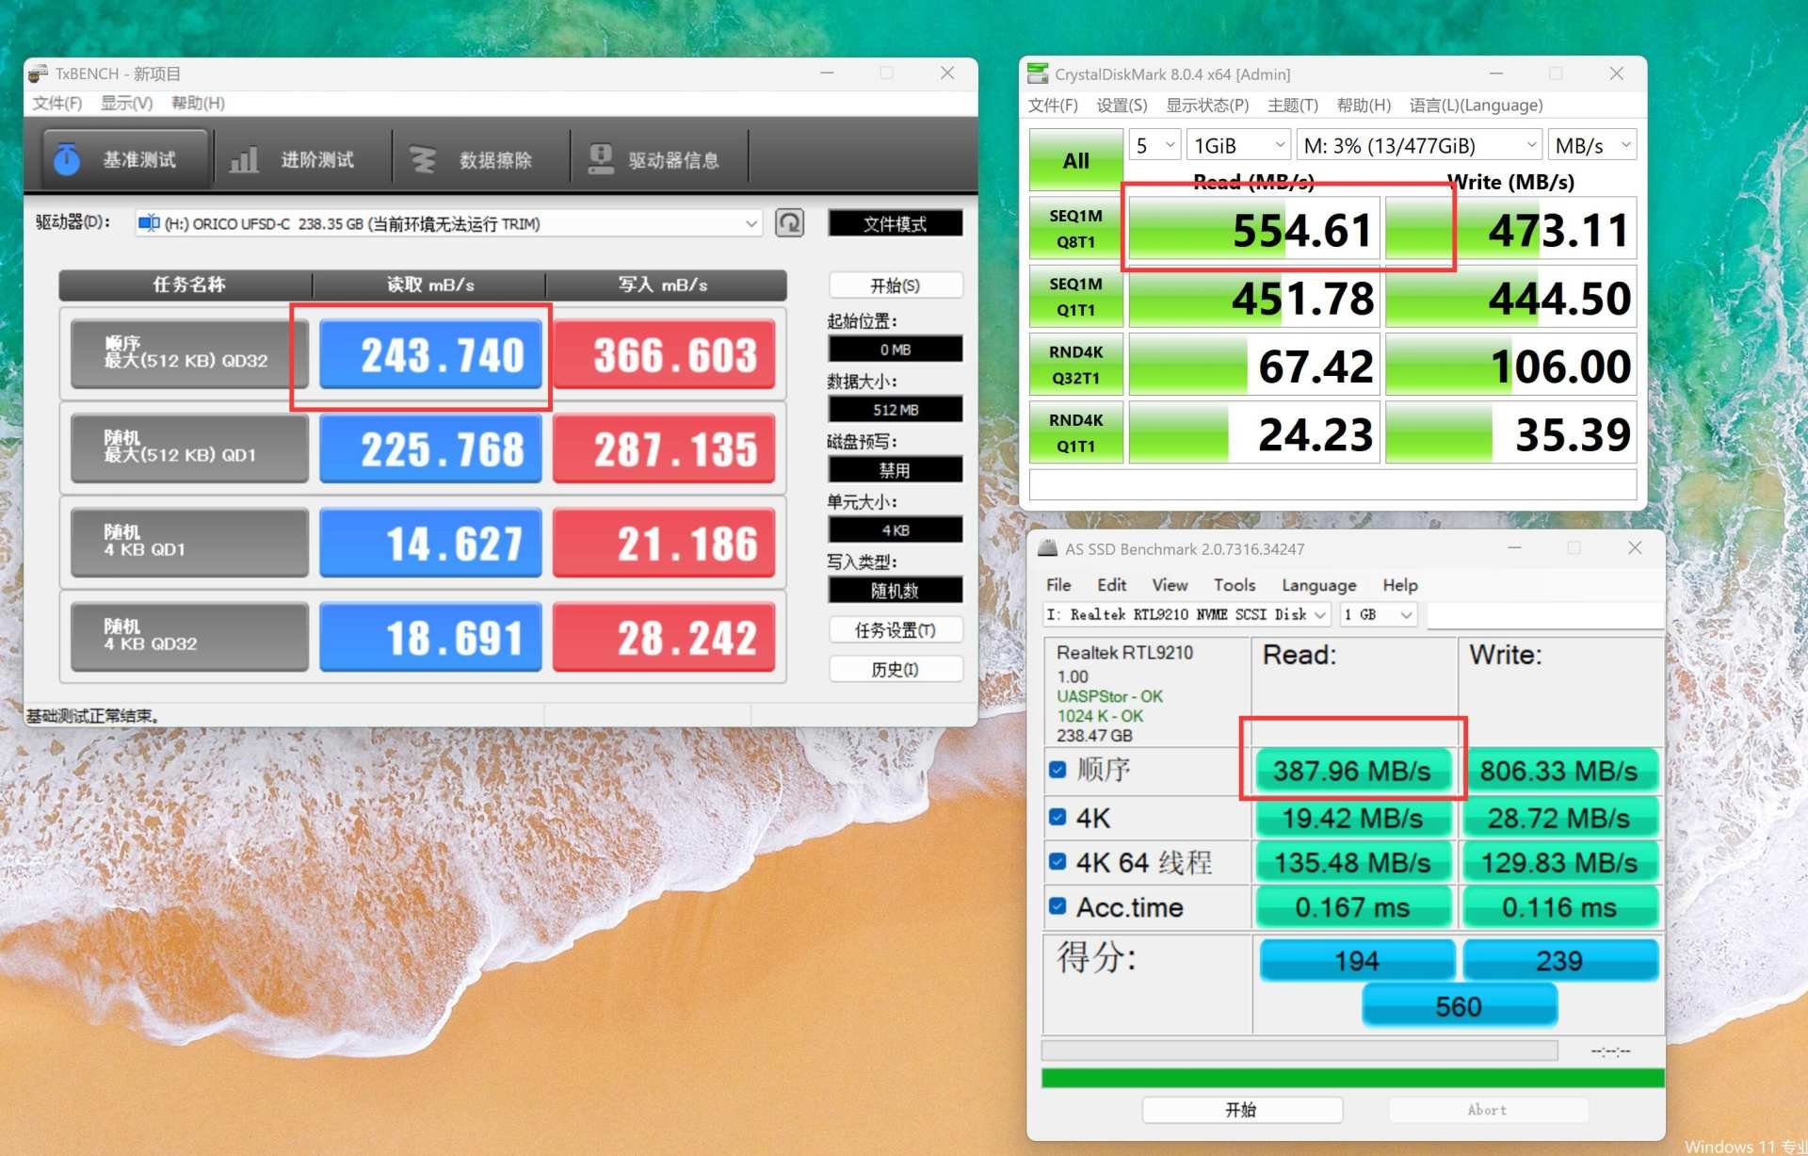
Task: Open the 驱动器信息 drive icon tab
Action: [600, 159]
